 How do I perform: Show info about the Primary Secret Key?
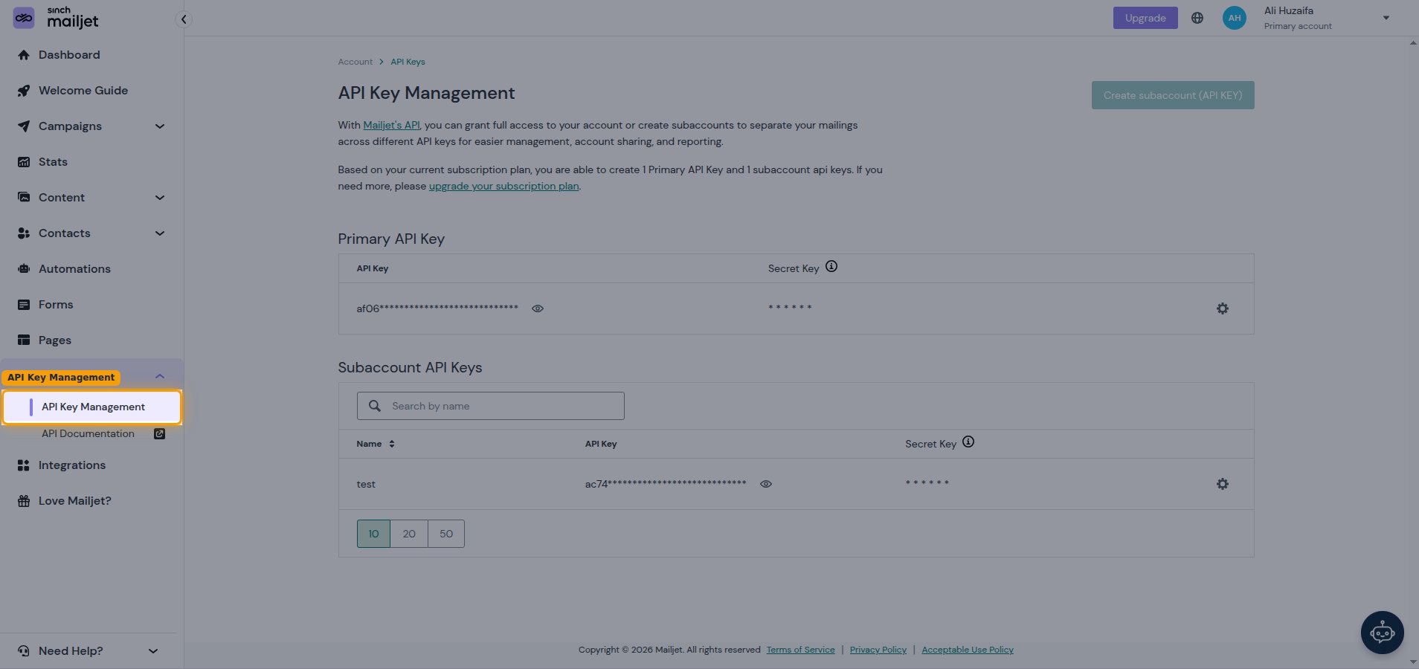click(831, 266)
